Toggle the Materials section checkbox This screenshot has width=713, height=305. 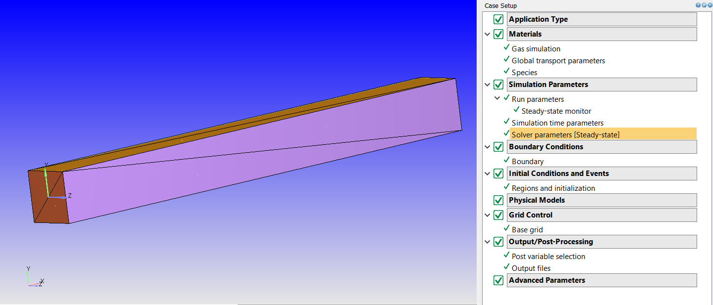click(x=498, y=34)
